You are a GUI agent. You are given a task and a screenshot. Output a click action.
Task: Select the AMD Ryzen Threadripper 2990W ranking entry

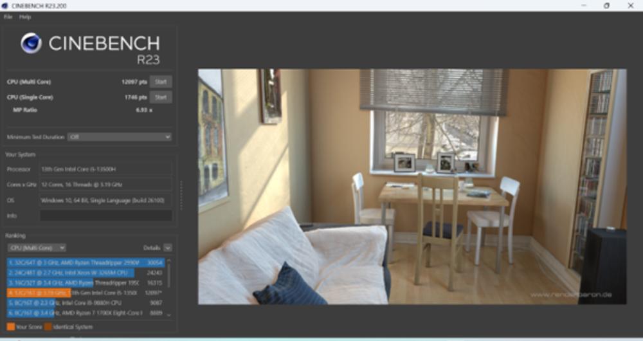pyautogui.click(x=85, y=263)
